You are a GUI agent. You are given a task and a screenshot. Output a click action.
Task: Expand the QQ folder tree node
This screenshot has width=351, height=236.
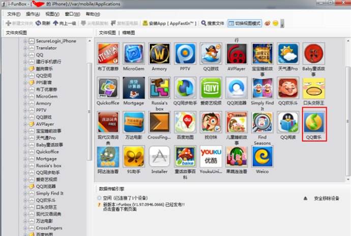click(25, 55)
